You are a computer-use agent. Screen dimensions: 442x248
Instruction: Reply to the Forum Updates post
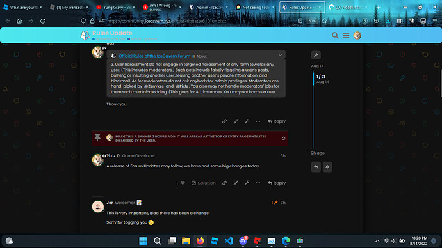(x=277, y=183)
